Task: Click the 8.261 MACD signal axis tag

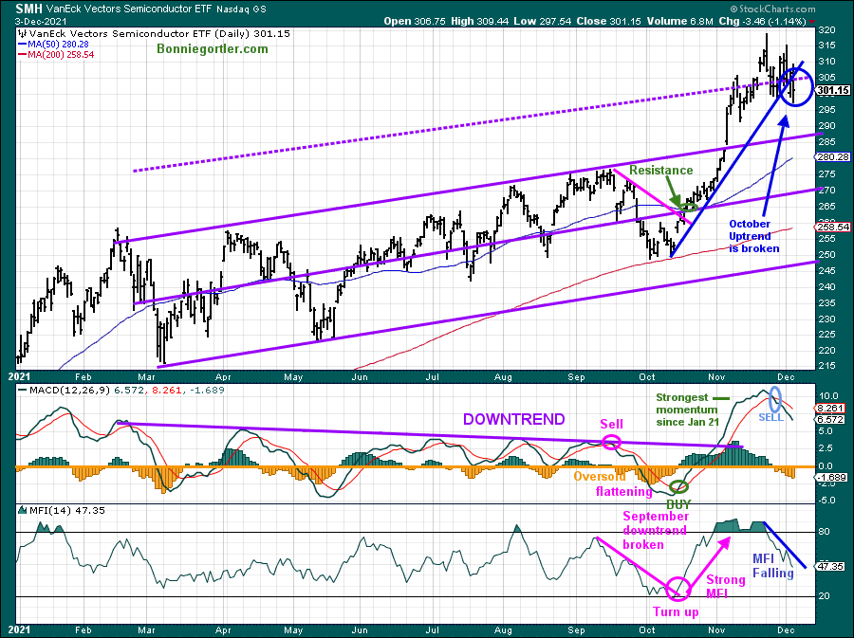Action: (830, 408)
